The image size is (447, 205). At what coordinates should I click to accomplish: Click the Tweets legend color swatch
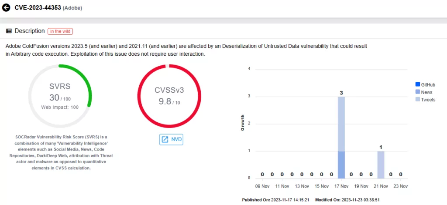click(x=418, y=99)
